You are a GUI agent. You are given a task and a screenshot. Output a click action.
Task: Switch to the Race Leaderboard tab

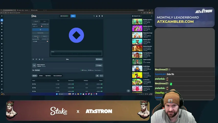click(x=58, y=76)
